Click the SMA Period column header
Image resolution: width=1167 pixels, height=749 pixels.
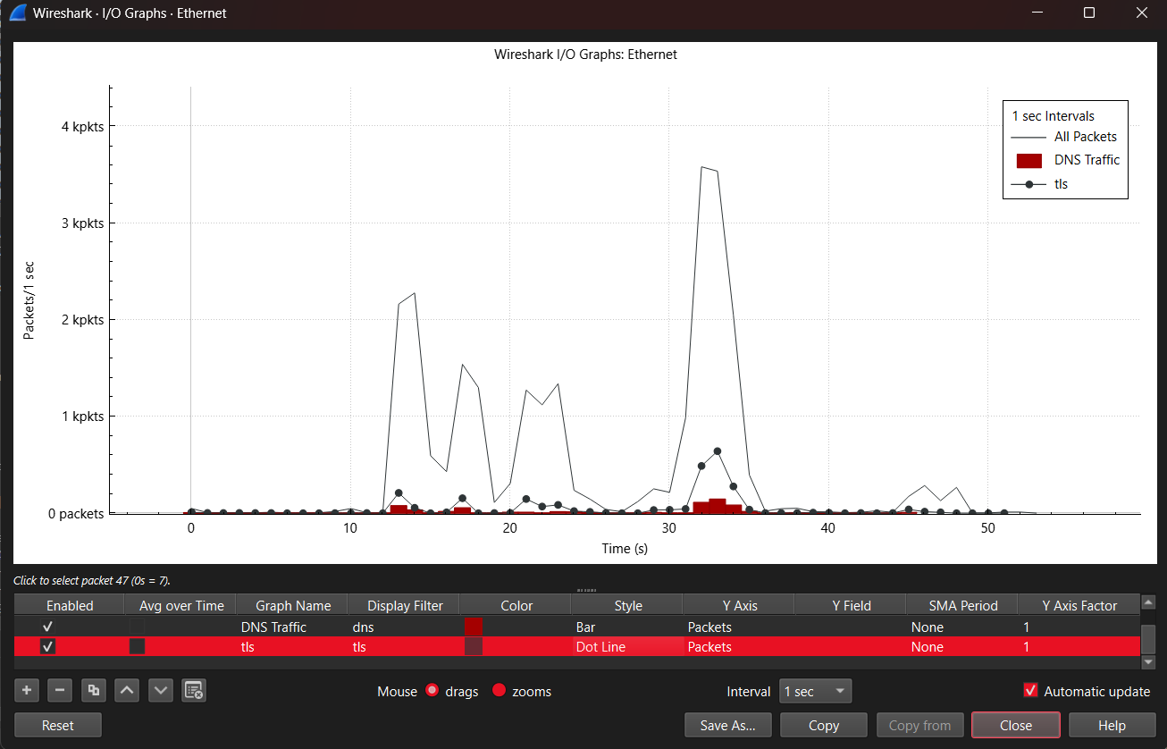coord(961,605)
